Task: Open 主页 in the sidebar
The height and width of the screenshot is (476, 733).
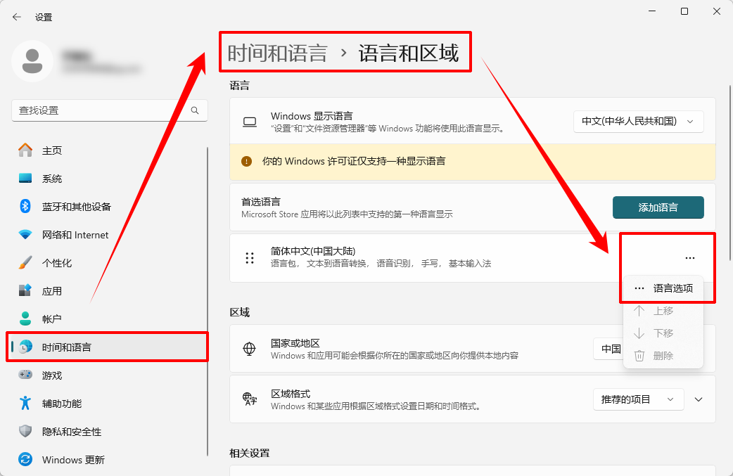Action: coord(110,150)
